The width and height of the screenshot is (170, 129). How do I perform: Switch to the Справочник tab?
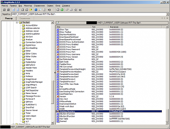pos(25,18)
